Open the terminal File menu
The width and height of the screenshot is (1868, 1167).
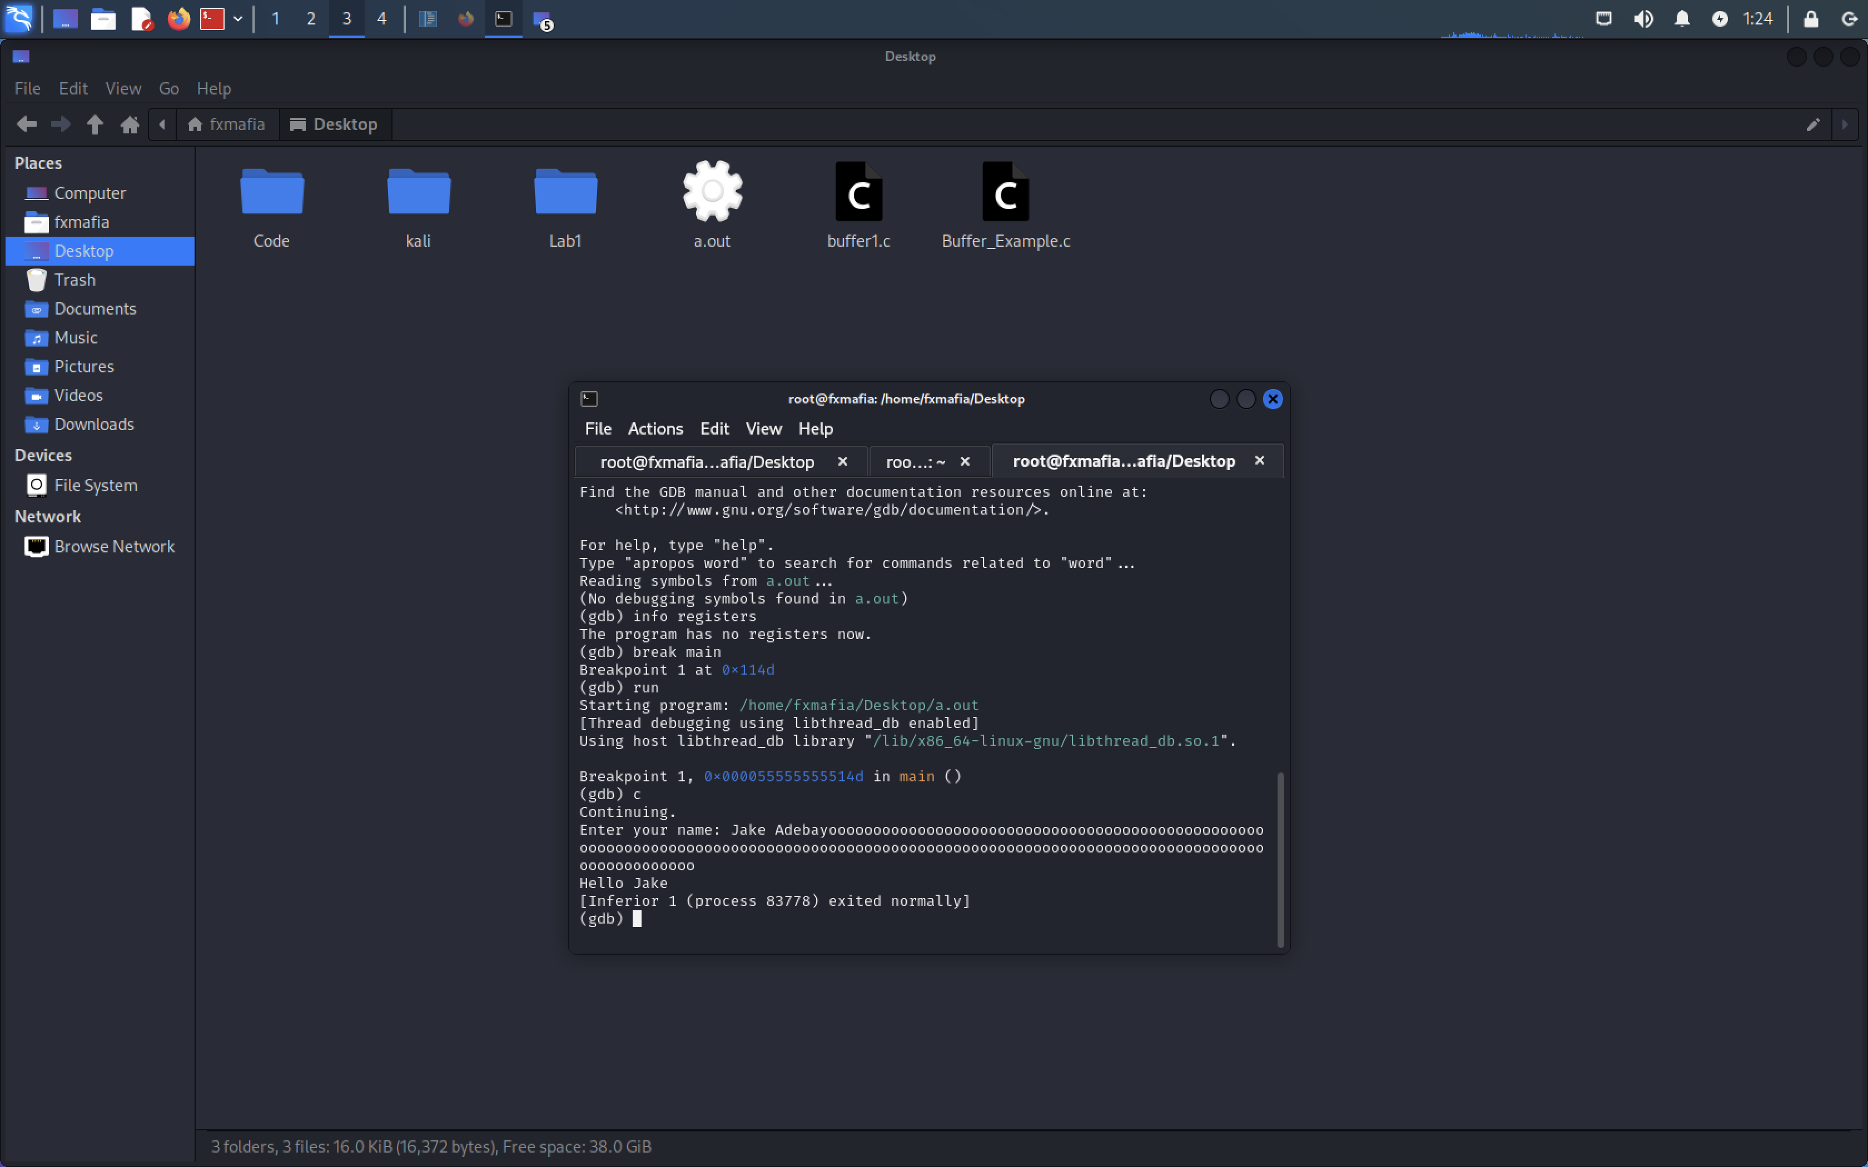point(598,429)
